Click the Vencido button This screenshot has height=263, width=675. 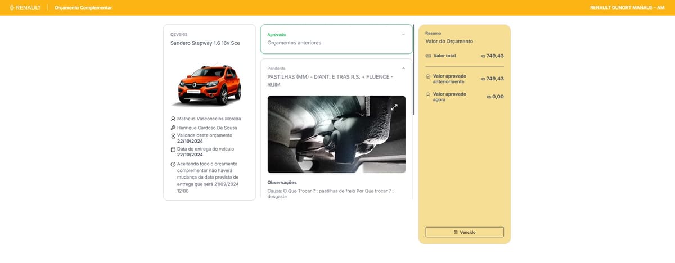[465, 232]
